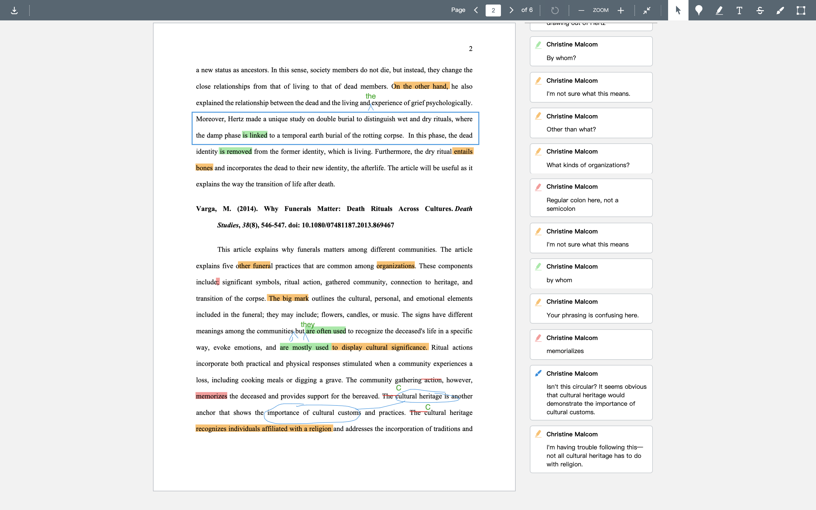The width and height of the screenshot is (816, 510).
Task: Click the download document icon
Action: pos(14,10)
